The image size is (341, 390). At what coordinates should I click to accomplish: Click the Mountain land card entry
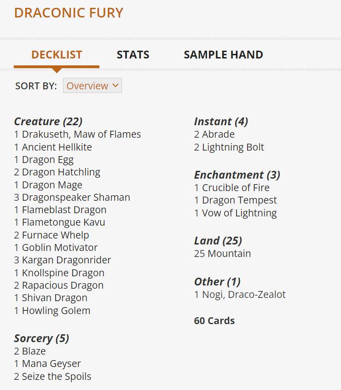point(229,254)
